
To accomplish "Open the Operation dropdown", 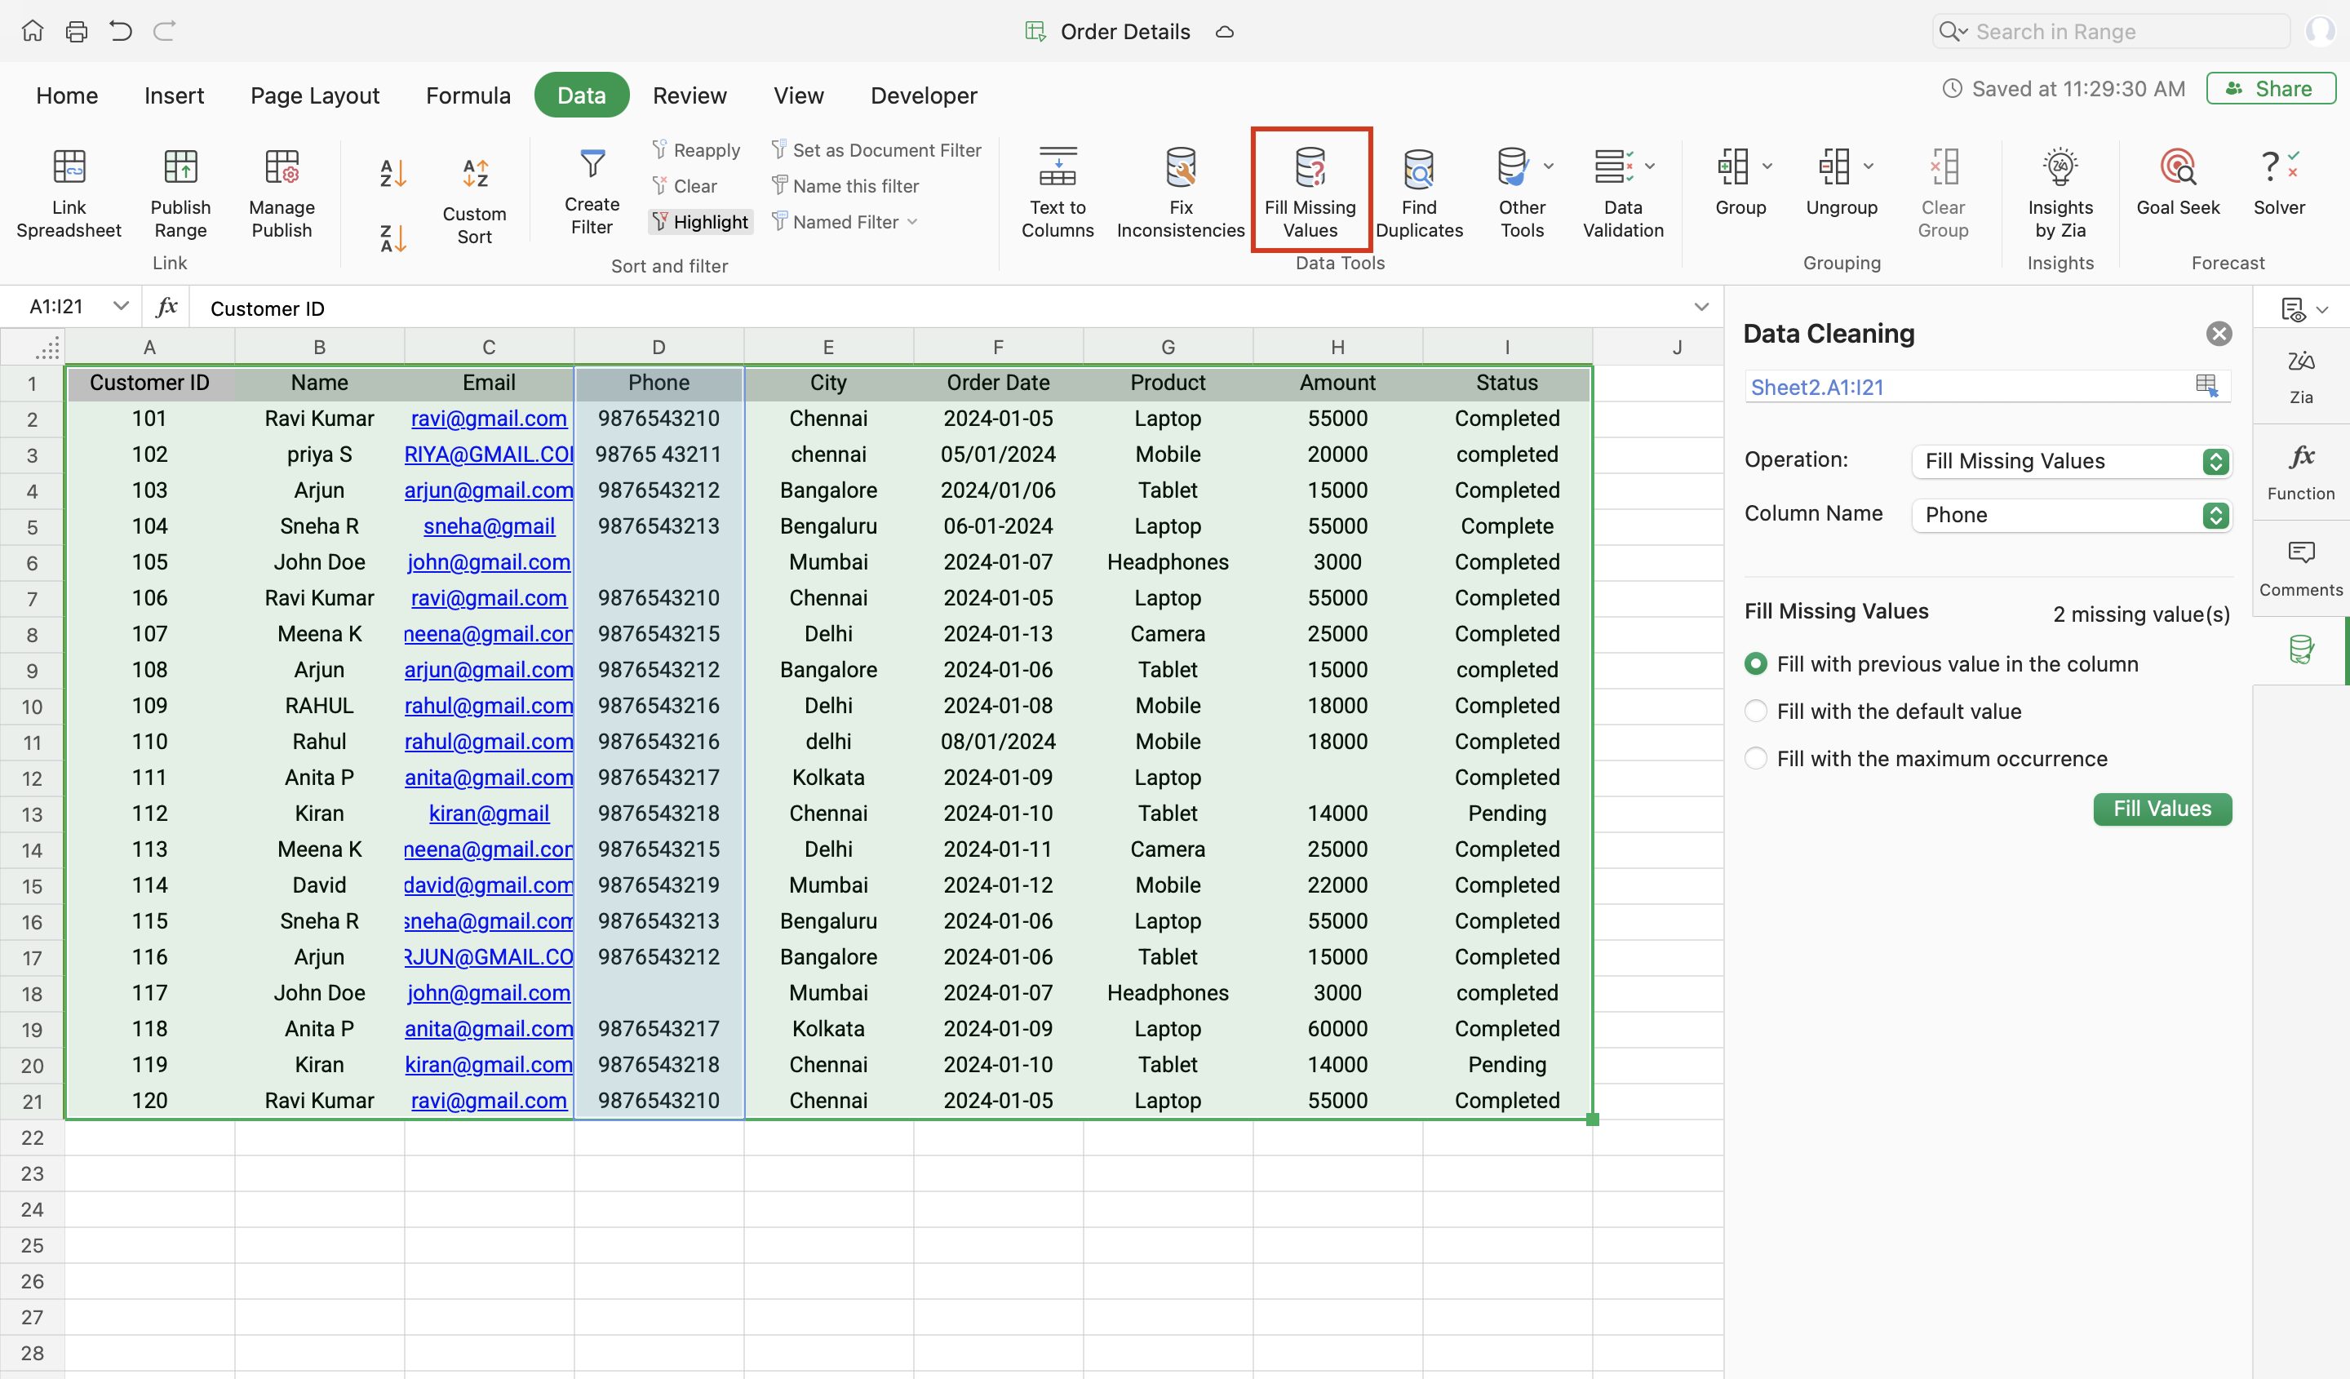I will (x=2070, y=462).
